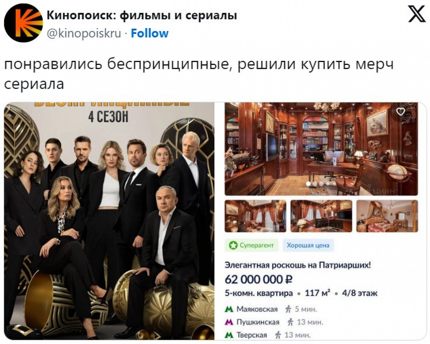Open the first small apartment thumbnail
Screen dimensions: 430x344
[255, 216]
